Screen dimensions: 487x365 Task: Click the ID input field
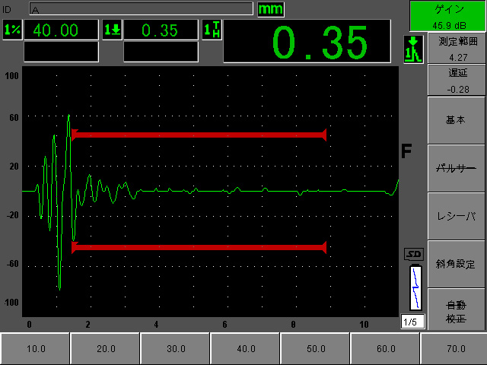tap(141, 9)
